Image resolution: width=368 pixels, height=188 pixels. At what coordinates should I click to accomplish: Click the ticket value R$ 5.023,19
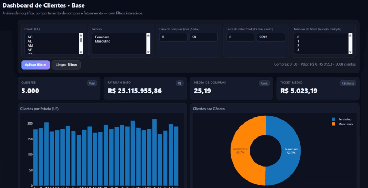299,91
